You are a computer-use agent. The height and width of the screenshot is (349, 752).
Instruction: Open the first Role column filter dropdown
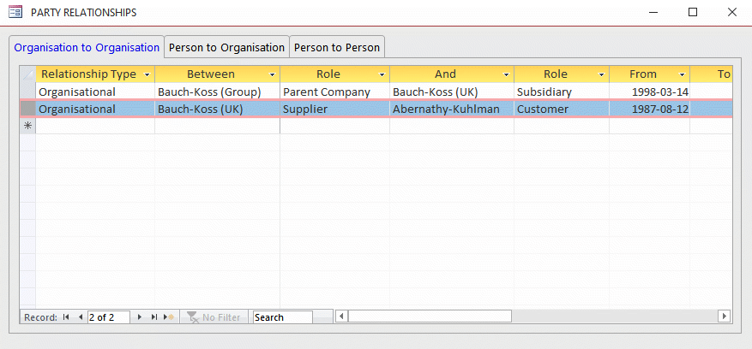point(382,74)
